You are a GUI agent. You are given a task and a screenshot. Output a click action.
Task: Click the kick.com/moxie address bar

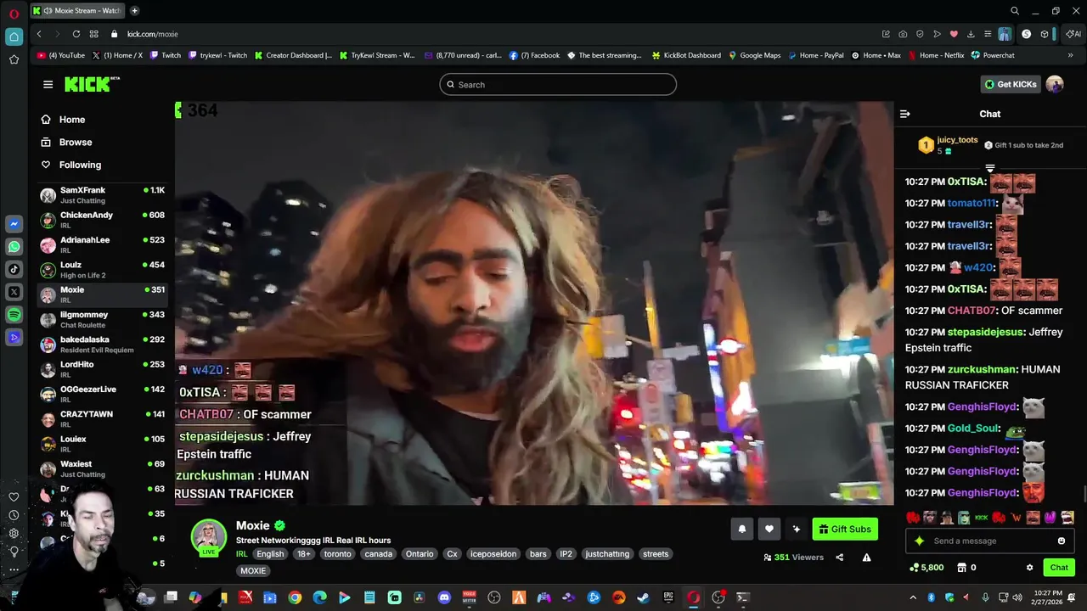point(153,34)
